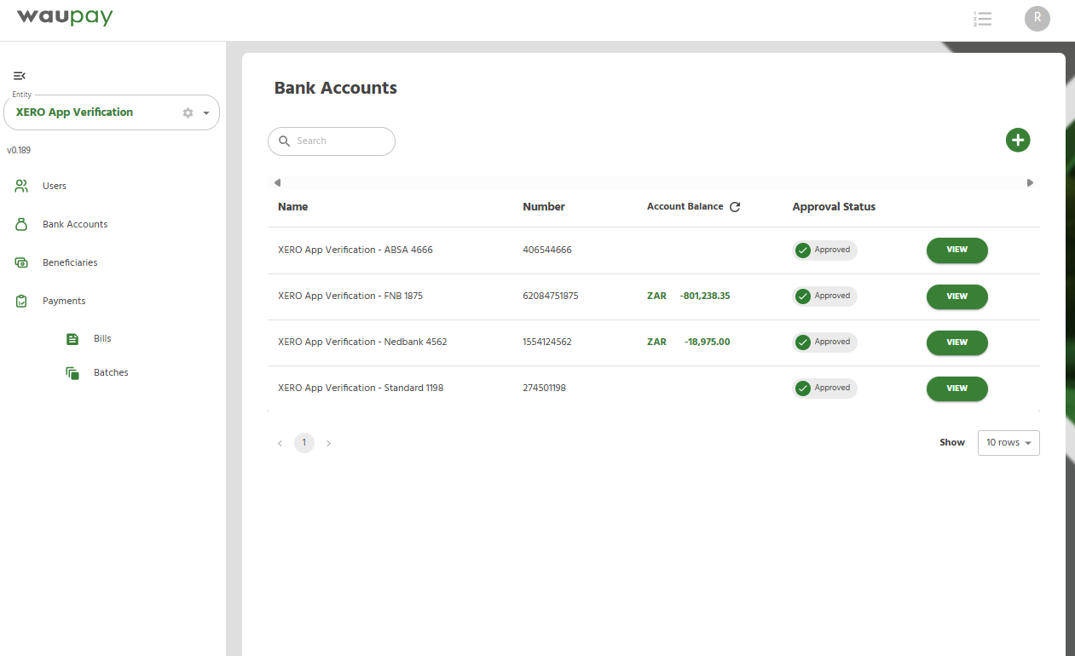Screen dimensions: 1075x656
Task: Click the table scroll right arrow
Action: (1030, 182)
